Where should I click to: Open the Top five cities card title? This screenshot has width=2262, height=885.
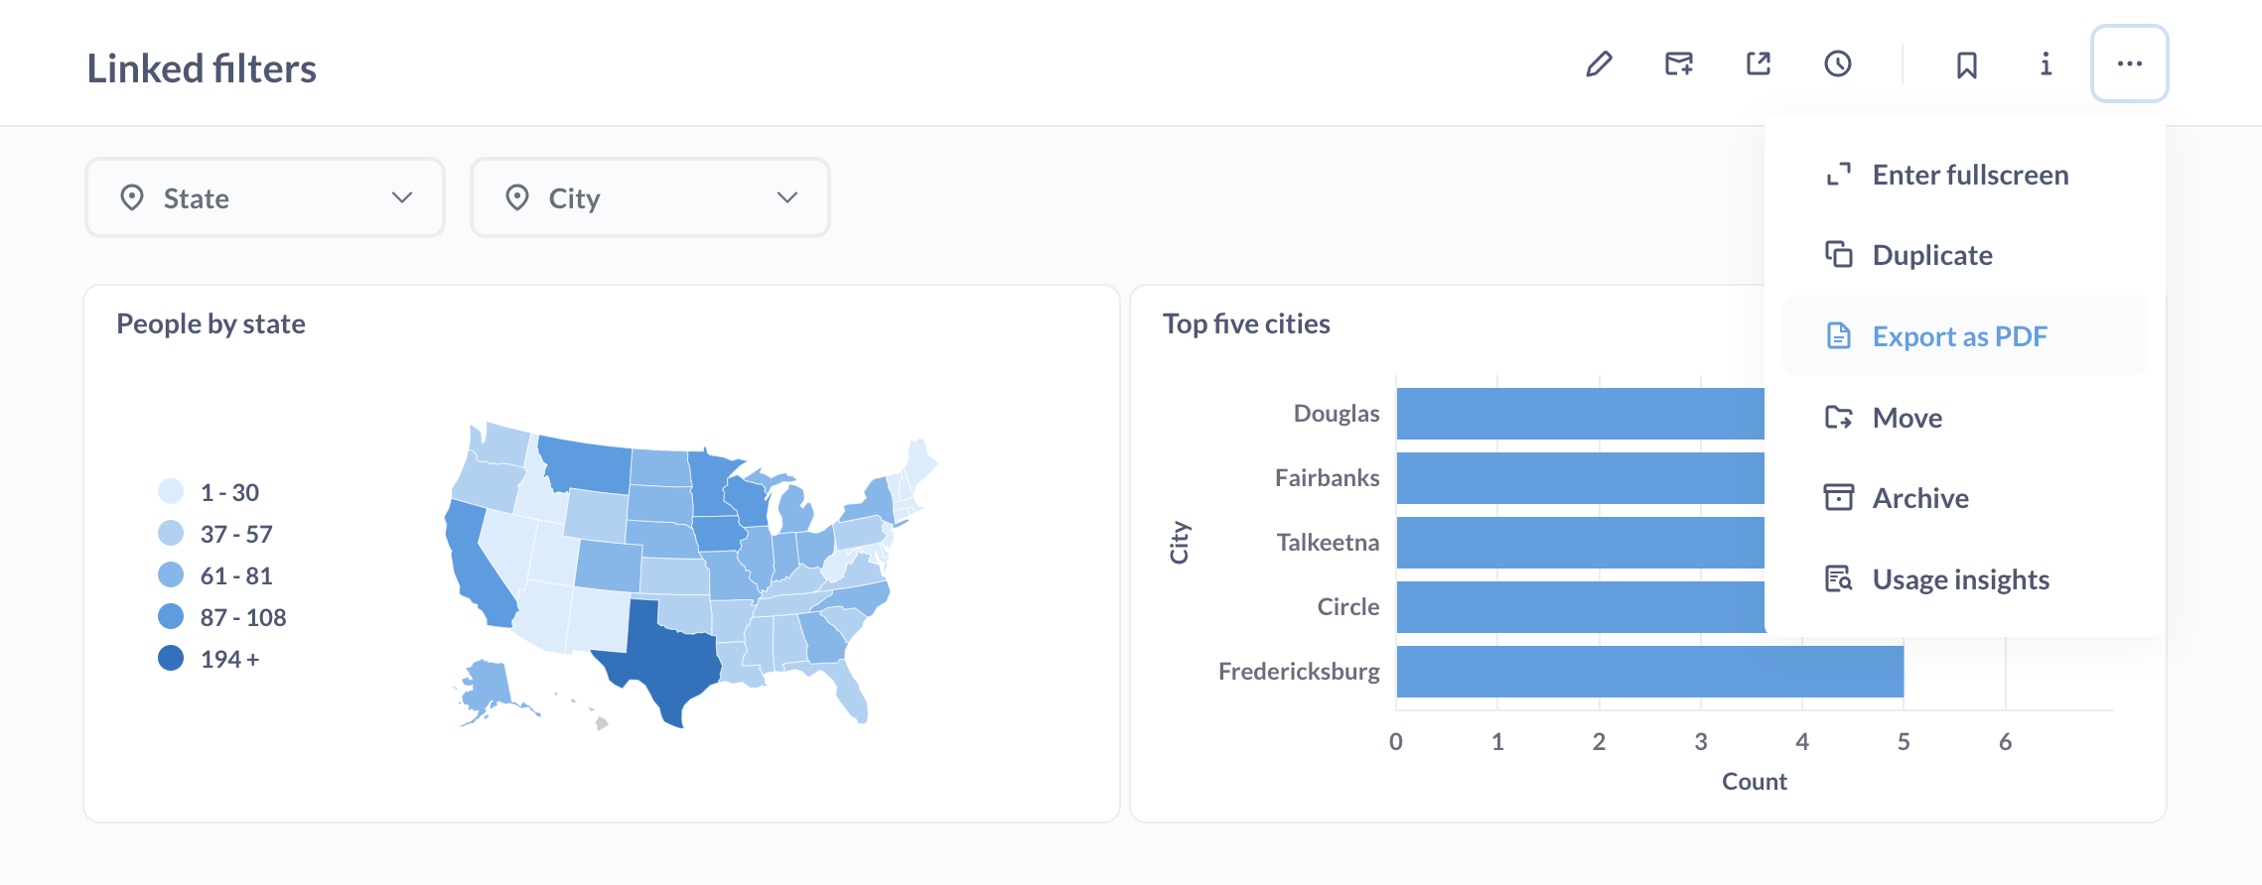click(x=1246, y=324)
